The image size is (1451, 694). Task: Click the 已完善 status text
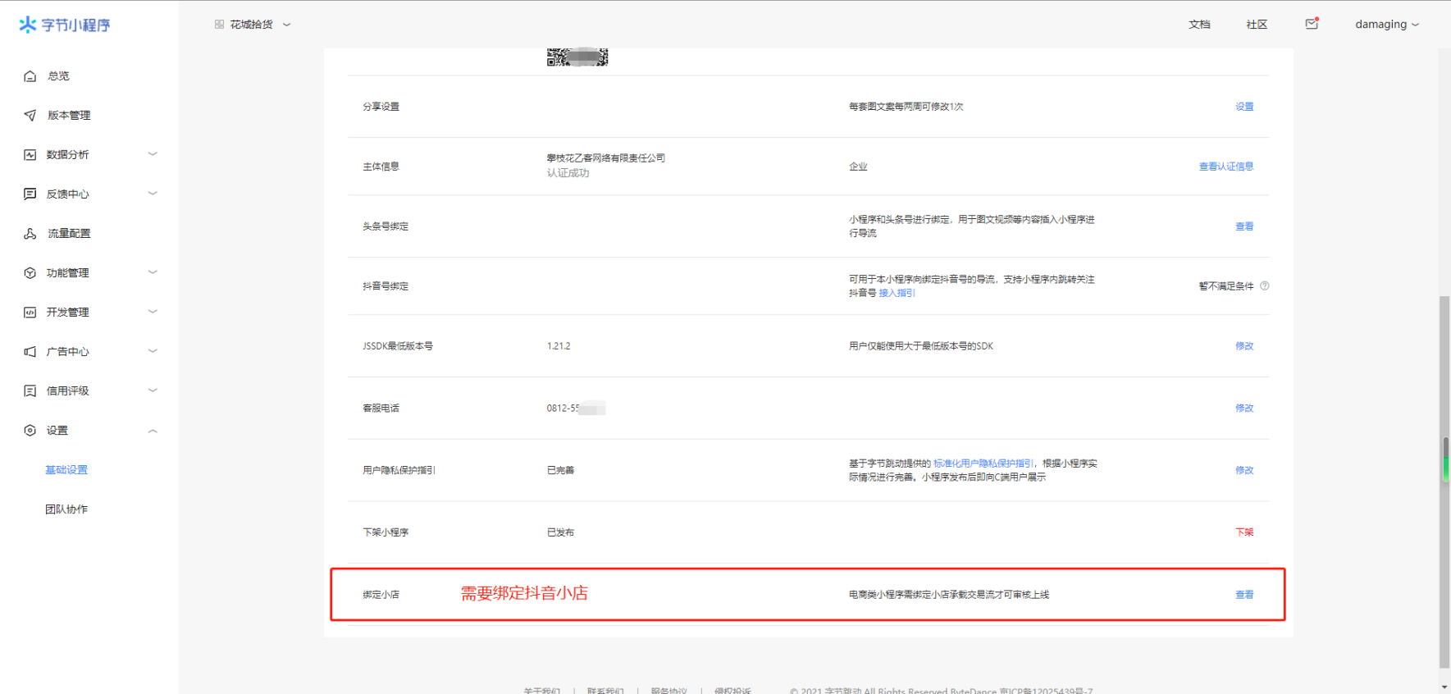point(560,471)
